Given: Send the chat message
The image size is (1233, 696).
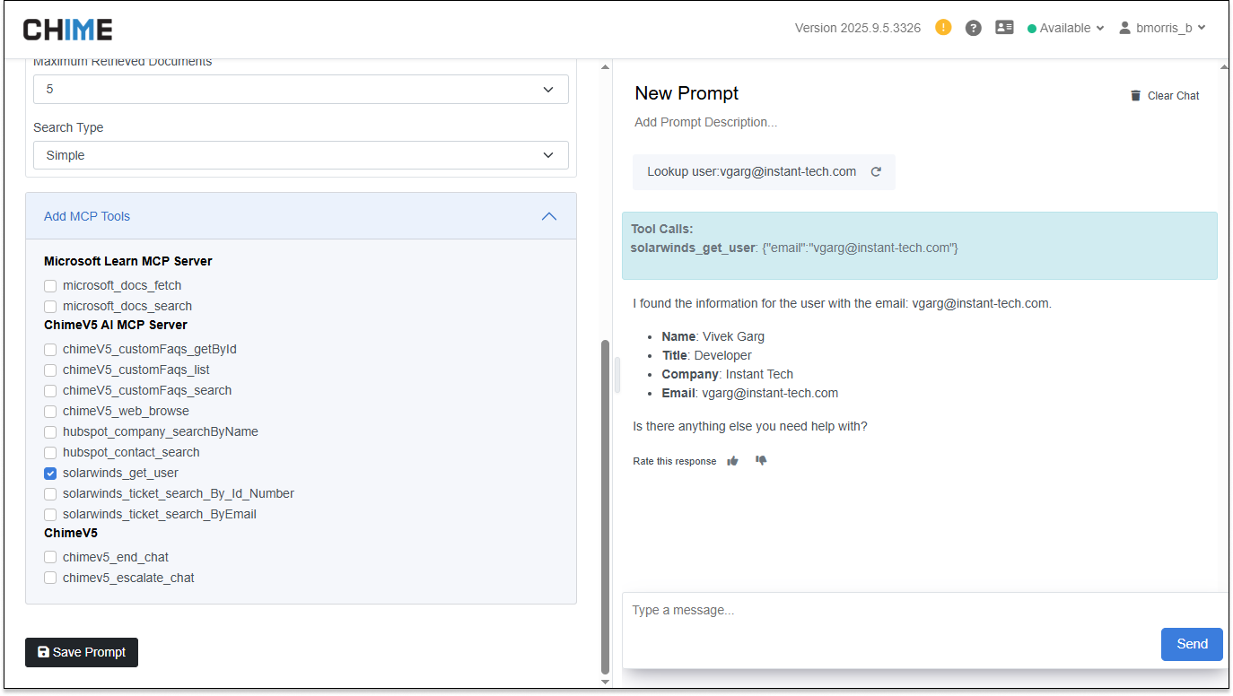Looking at the screenshot, I should pyautogui.click(x=1192, y=644).
